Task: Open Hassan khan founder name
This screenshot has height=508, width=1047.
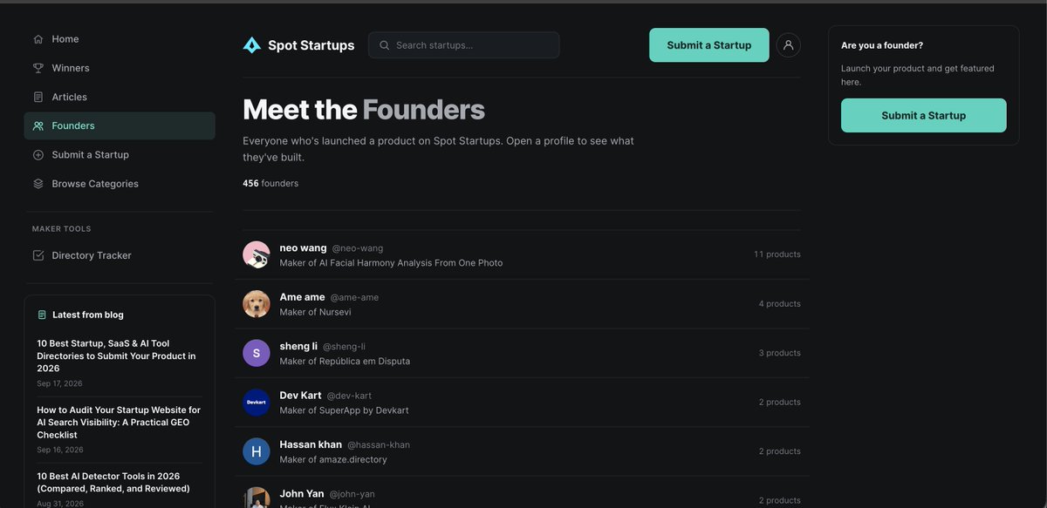Action: (311, 444)
